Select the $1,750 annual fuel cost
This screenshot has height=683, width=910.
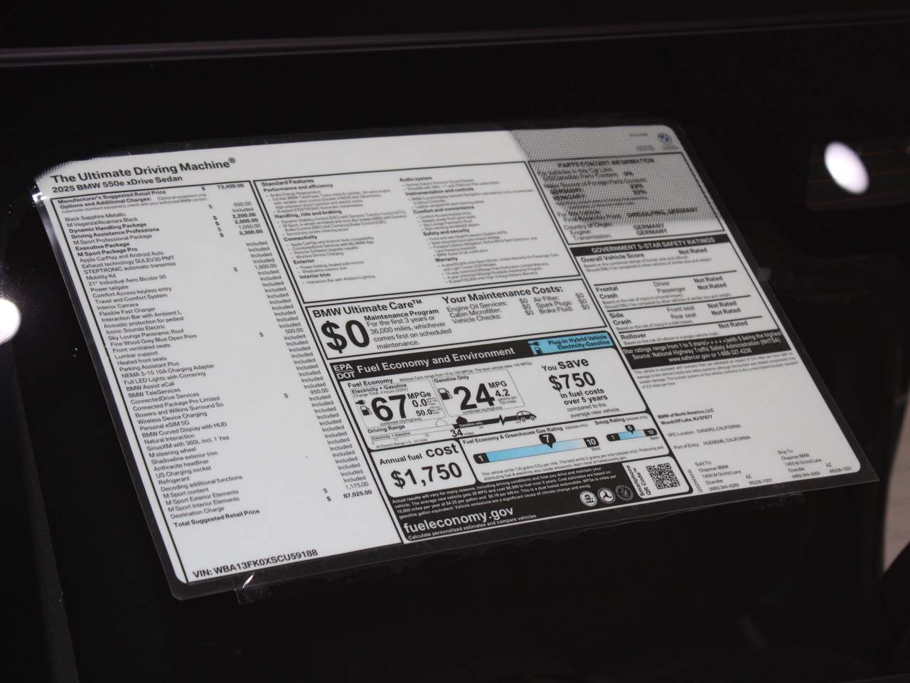pos(426,475)
